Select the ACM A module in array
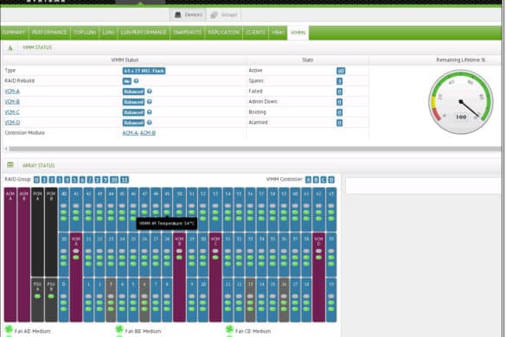Image resolution: width=506 pixels, height=337 pixels. (x=10, y=254)
